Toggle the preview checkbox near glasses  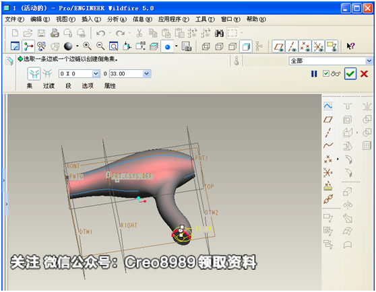[x=326, y=73]
